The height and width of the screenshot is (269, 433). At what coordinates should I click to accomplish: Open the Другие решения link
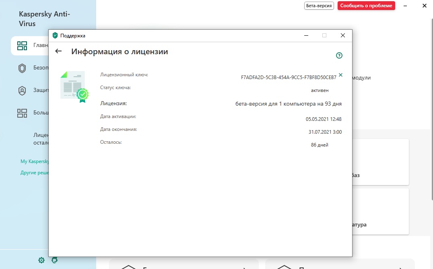[34, 173]
